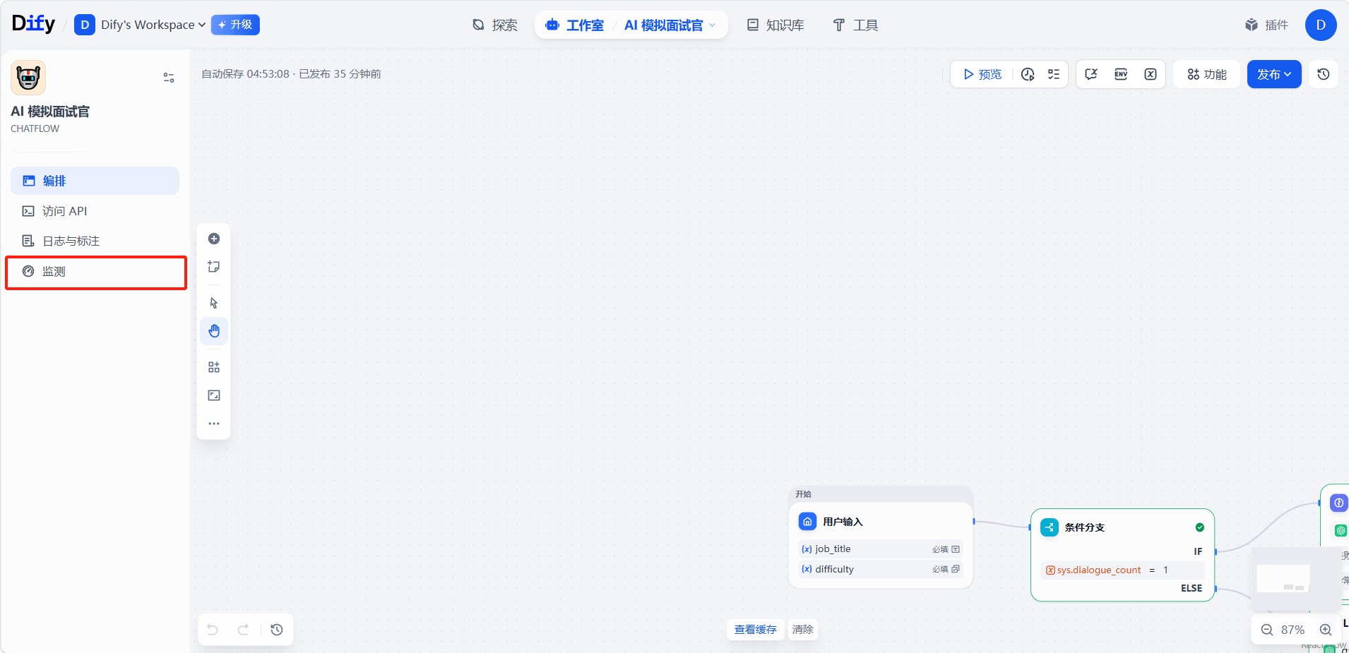Open the conversation variables icon

click(x=1151, y=74)
